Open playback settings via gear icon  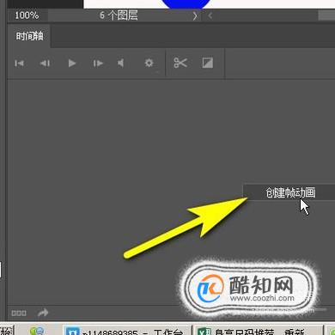[149, 63]
